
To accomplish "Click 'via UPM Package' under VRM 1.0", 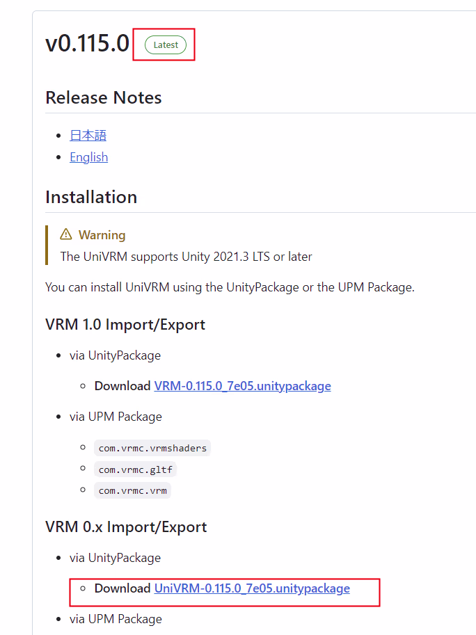I will tap(116, 417).
